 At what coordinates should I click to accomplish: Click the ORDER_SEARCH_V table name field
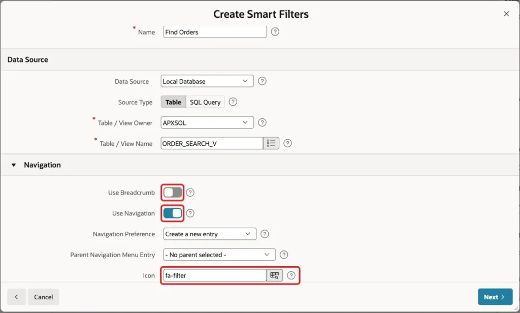coord(212,143)
